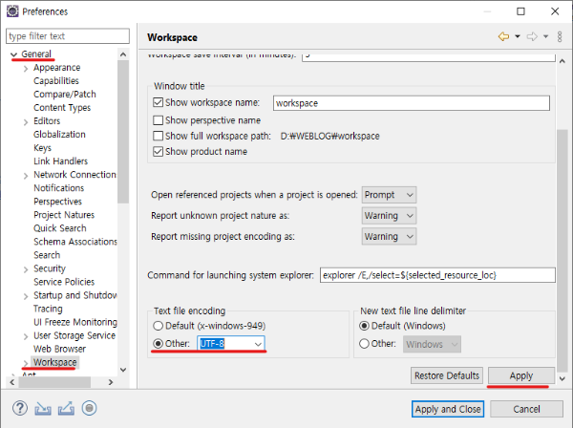Open Schema Associations preferences page

tap(75, 242)
